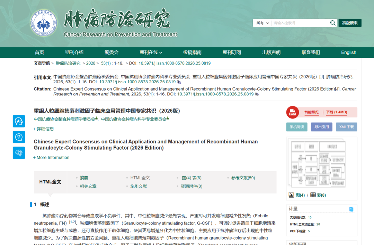Image resolution: width=374 pixels, height=245 pixels.
Task: Open 编委会 menu item
Action: 112,53
